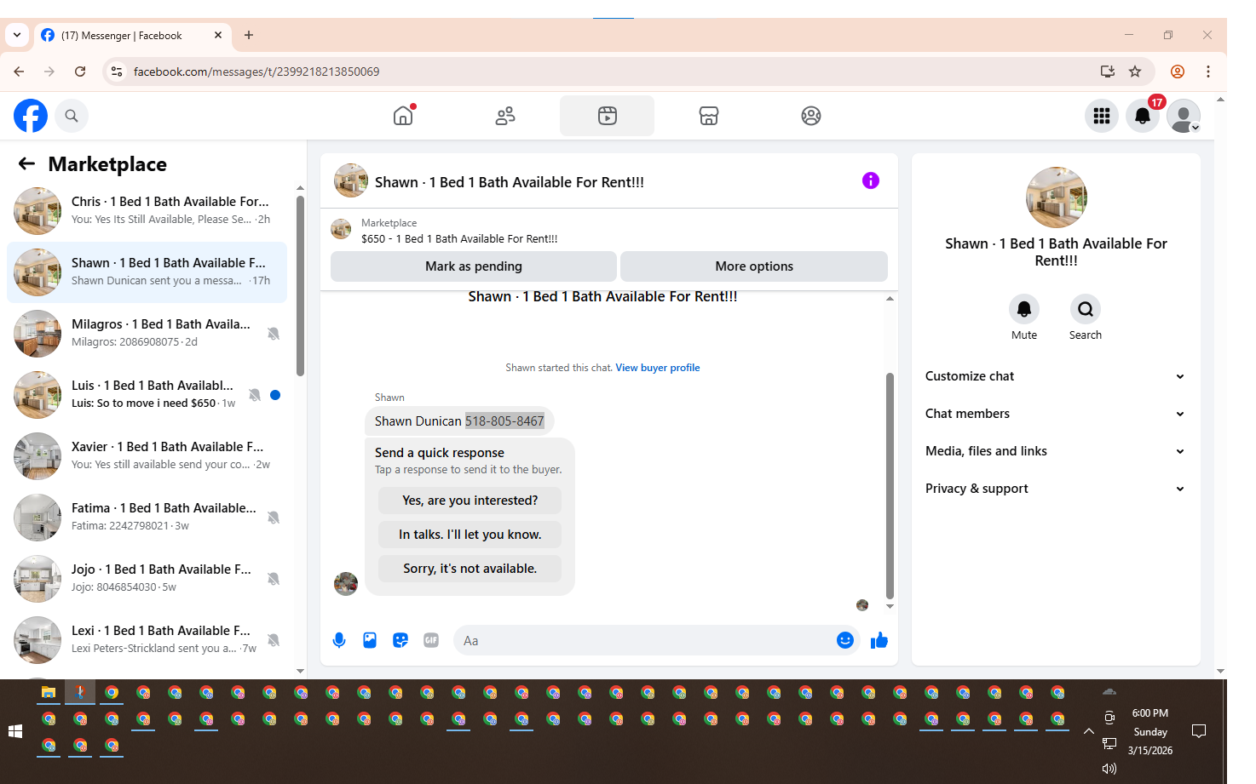Focus the Aa message input field
Image resolution: width=1256 pixels, height=784 pixels.
coord(643,640)
